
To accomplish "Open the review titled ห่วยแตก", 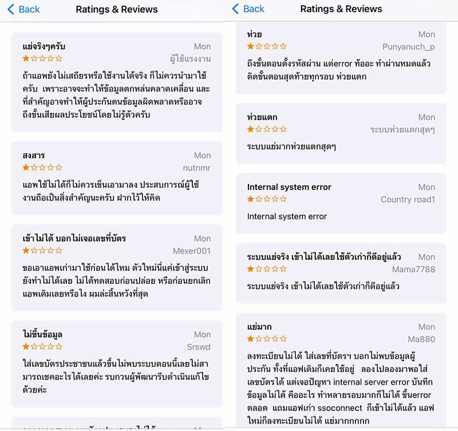I will click(341, 133).
